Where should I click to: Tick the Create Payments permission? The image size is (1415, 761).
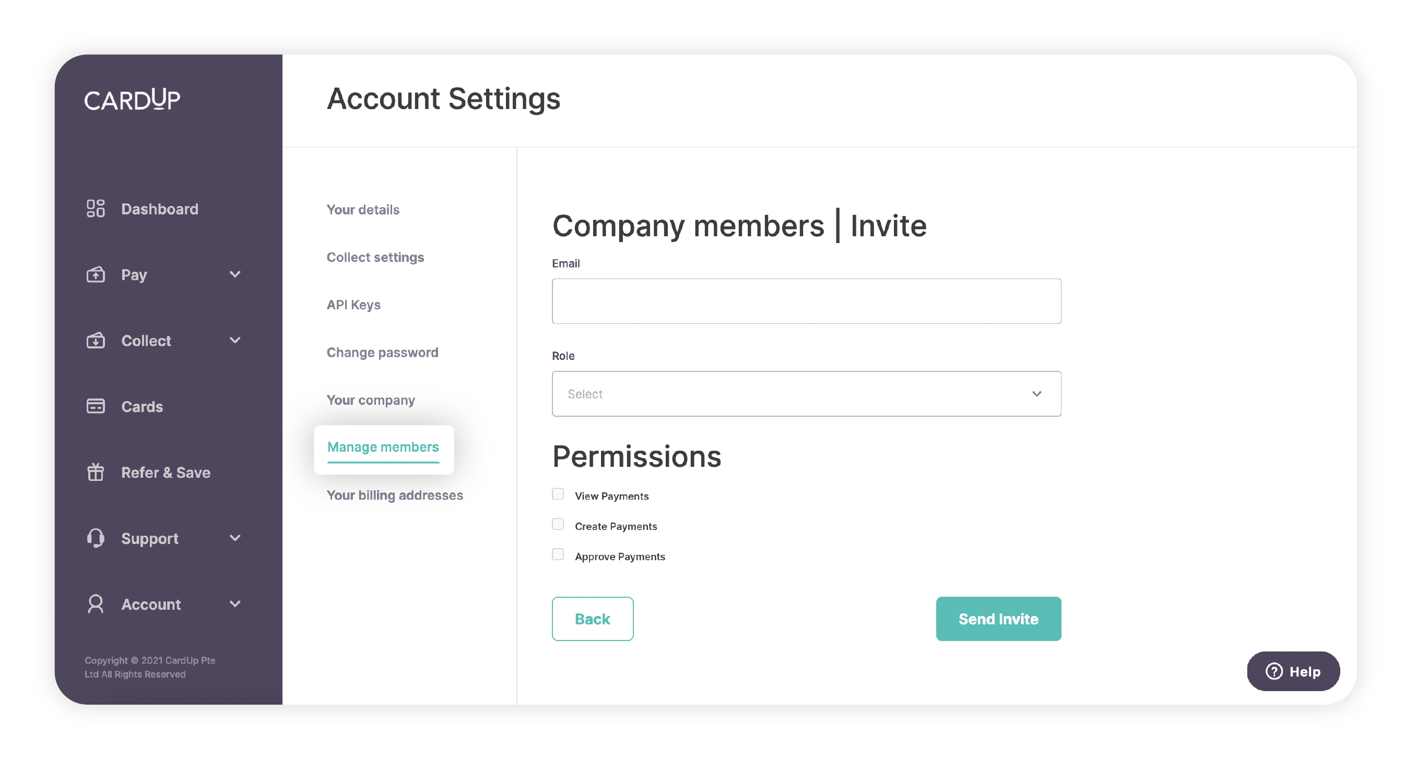(x=558, y=525)
